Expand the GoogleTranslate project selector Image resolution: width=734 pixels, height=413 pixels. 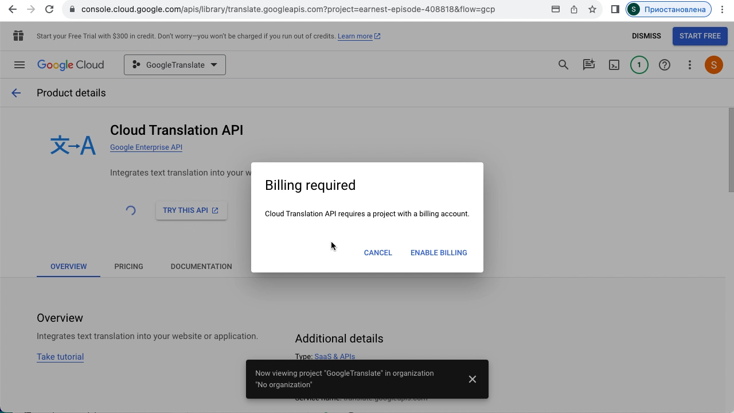(175, 65)
